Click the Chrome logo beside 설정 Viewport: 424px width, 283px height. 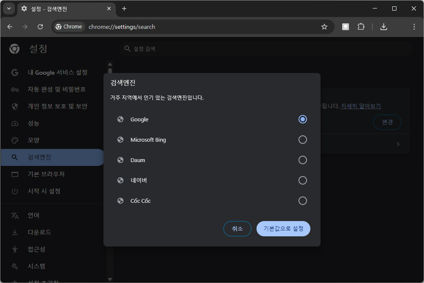click(14, 49)
